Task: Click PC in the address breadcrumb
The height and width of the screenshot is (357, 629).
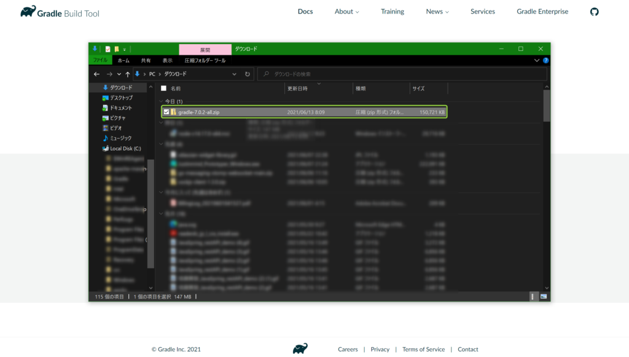Action: [152, 74]
